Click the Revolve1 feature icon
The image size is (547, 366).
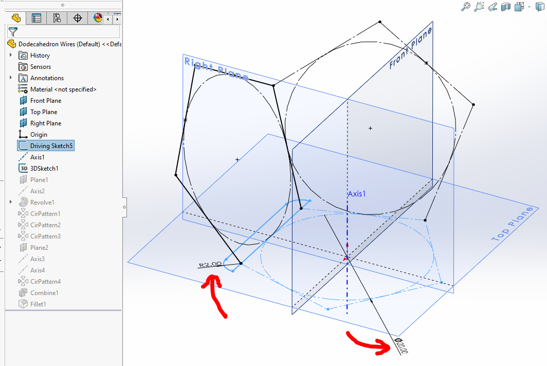pyautogui.click(x=23, y=203)
